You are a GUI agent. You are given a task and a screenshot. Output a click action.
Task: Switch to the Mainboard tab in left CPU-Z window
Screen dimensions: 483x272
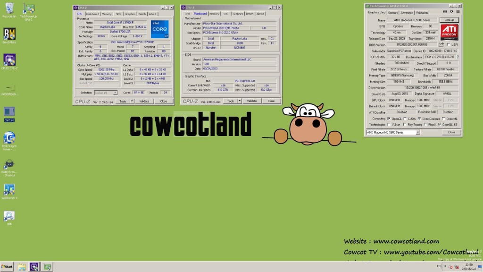pos(92,14)
